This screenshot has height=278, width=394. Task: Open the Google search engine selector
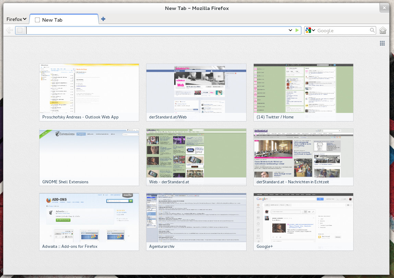click(310, 31)
